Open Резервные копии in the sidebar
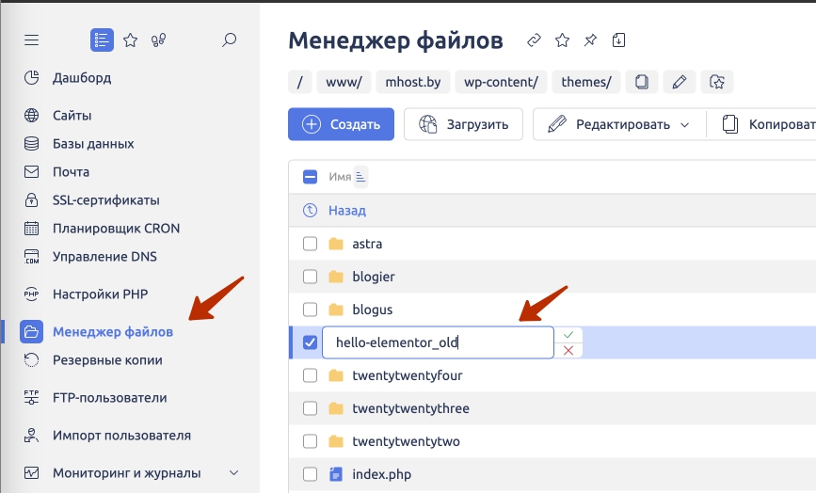 pos(107,359)
